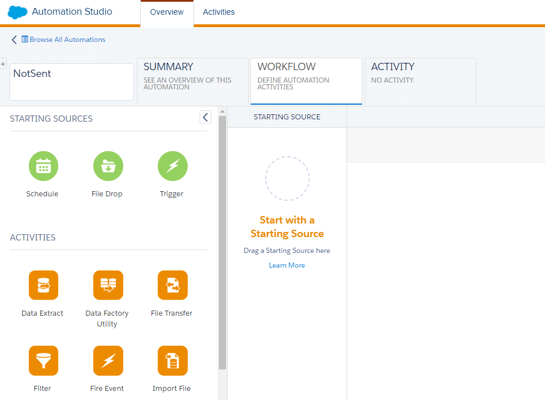Viewport: 545px width, 400px height.
Task: Click the 'Fire Event' label text
Action: point(107,388)
